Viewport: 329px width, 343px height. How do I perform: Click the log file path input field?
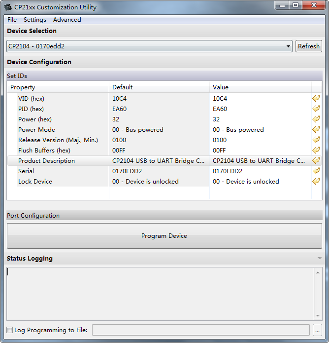coord(201,330)
